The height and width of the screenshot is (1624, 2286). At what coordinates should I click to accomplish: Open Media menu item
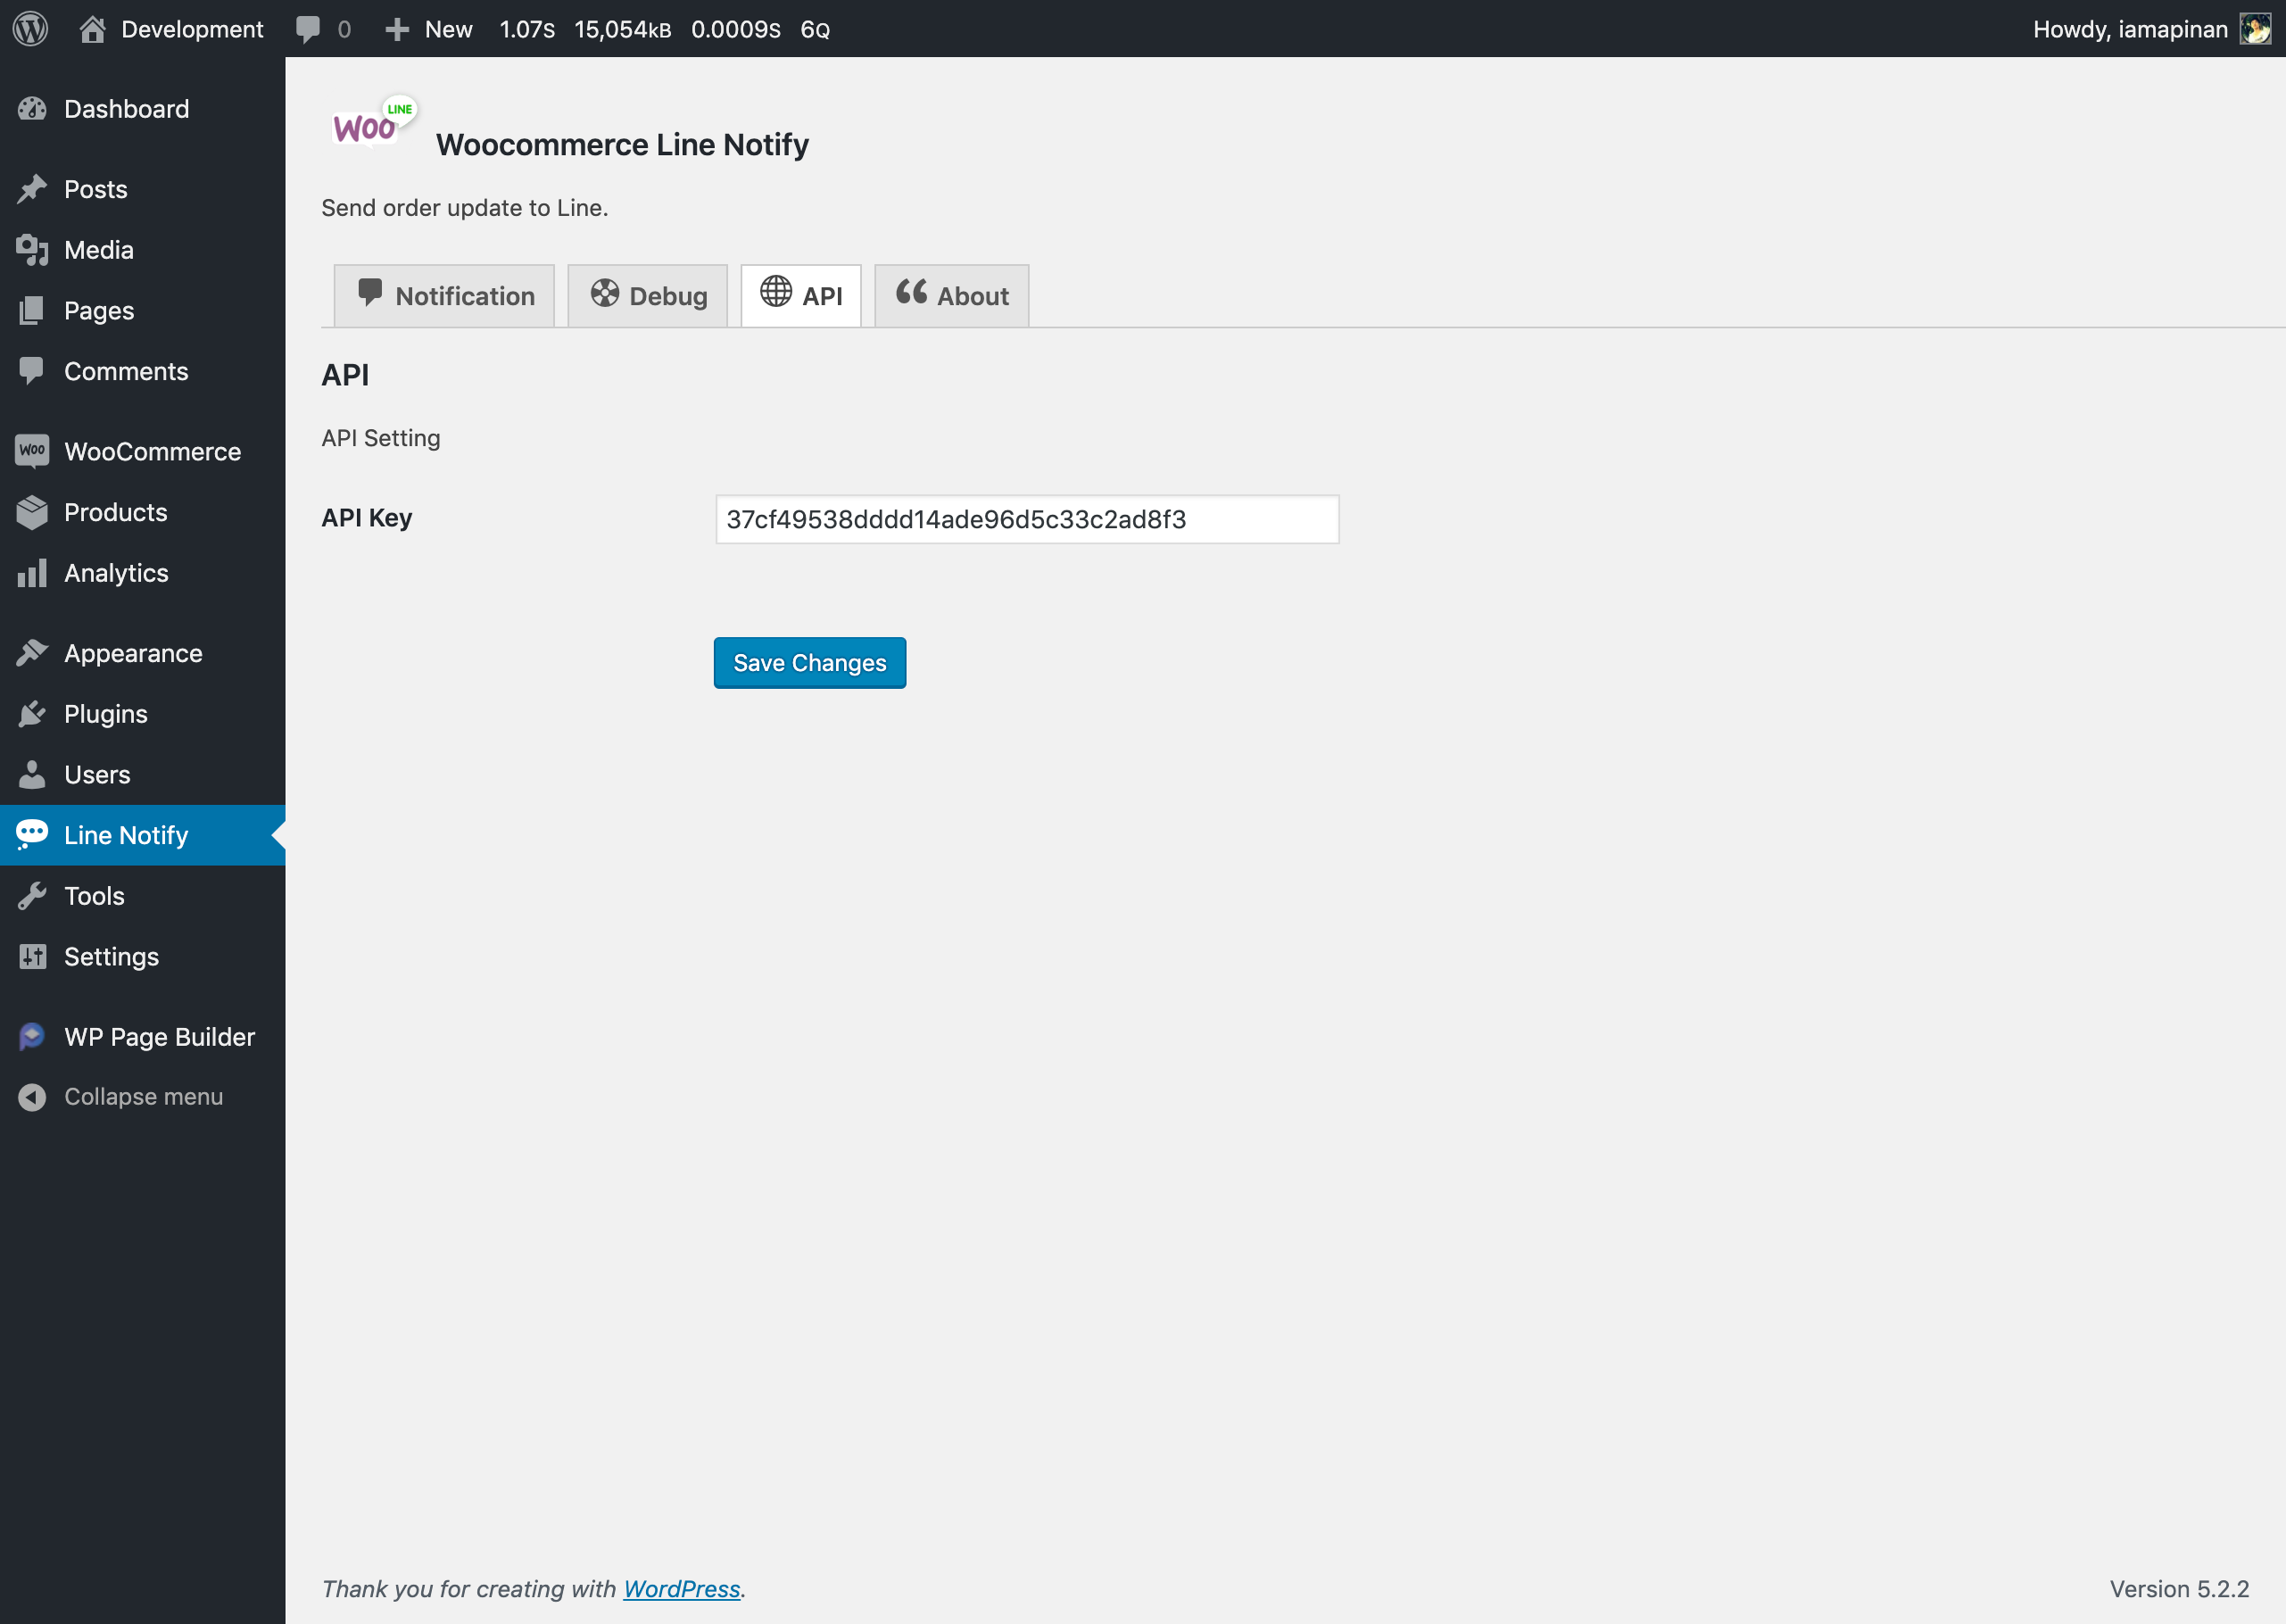coord(99,250)
